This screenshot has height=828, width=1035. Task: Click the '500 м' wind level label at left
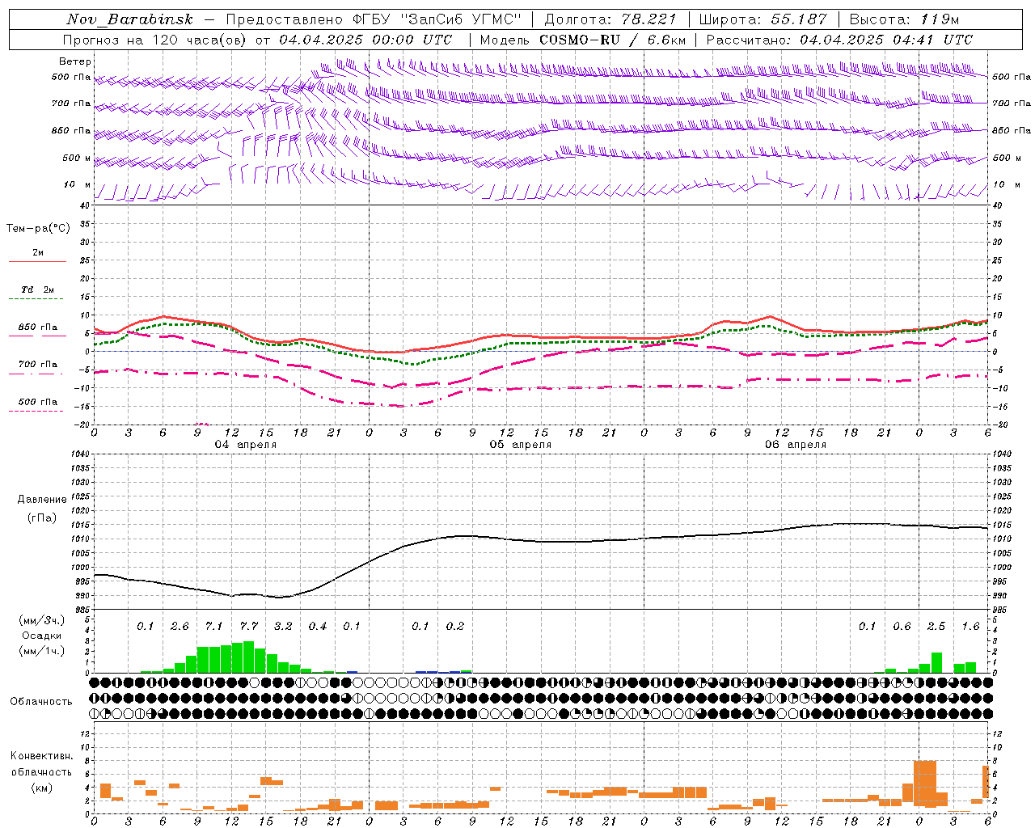coord(76,158)
